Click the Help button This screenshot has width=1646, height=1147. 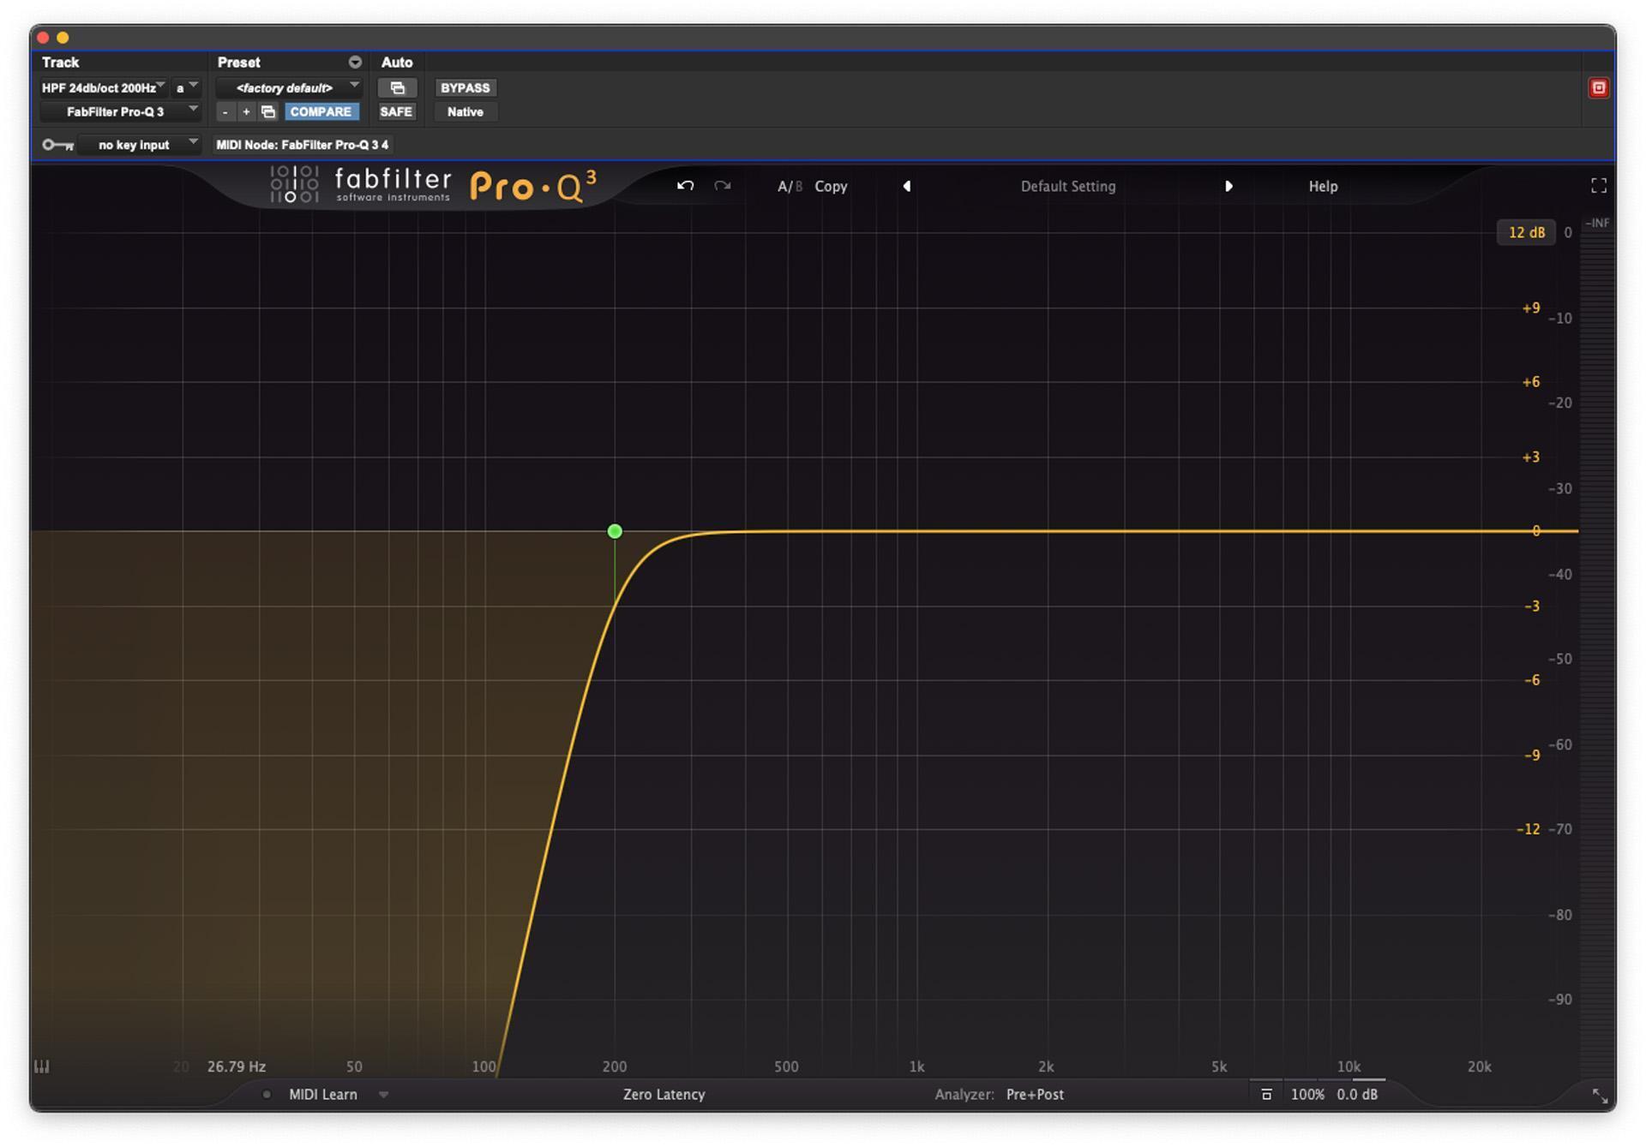pos(1322,186)
